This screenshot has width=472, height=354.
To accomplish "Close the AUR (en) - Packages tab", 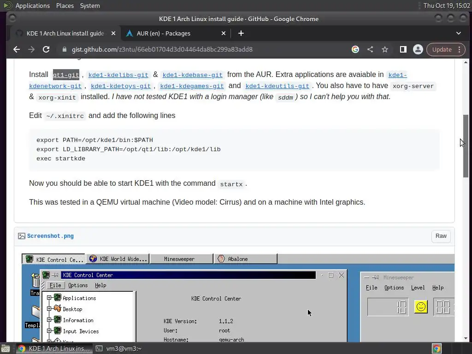I will pos(224,33).
